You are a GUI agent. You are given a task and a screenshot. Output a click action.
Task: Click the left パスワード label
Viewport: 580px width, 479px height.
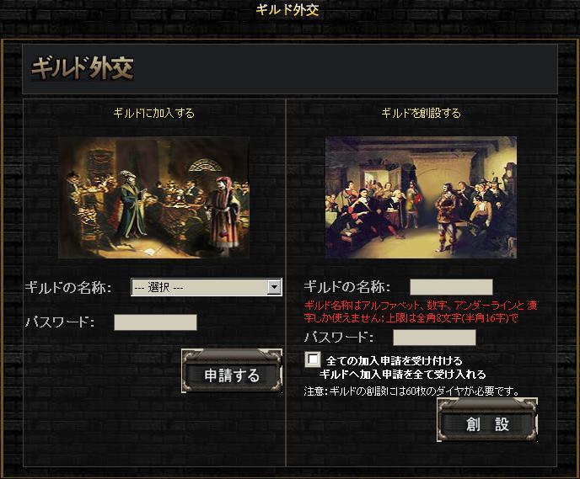60,322
